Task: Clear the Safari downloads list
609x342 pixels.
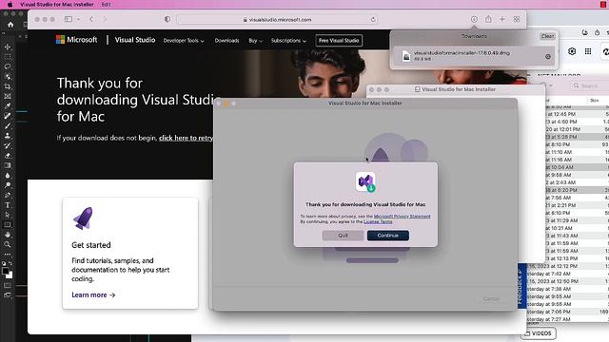Action: coord(547,36)
